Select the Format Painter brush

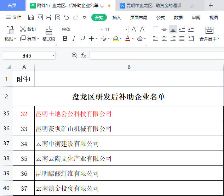(x=49, y=33)
